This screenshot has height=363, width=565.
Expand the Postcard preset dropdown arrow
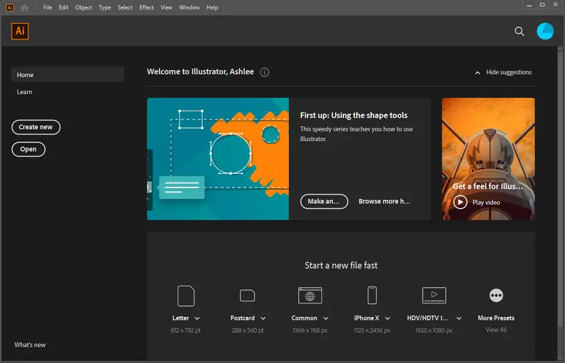click(263, 318)
